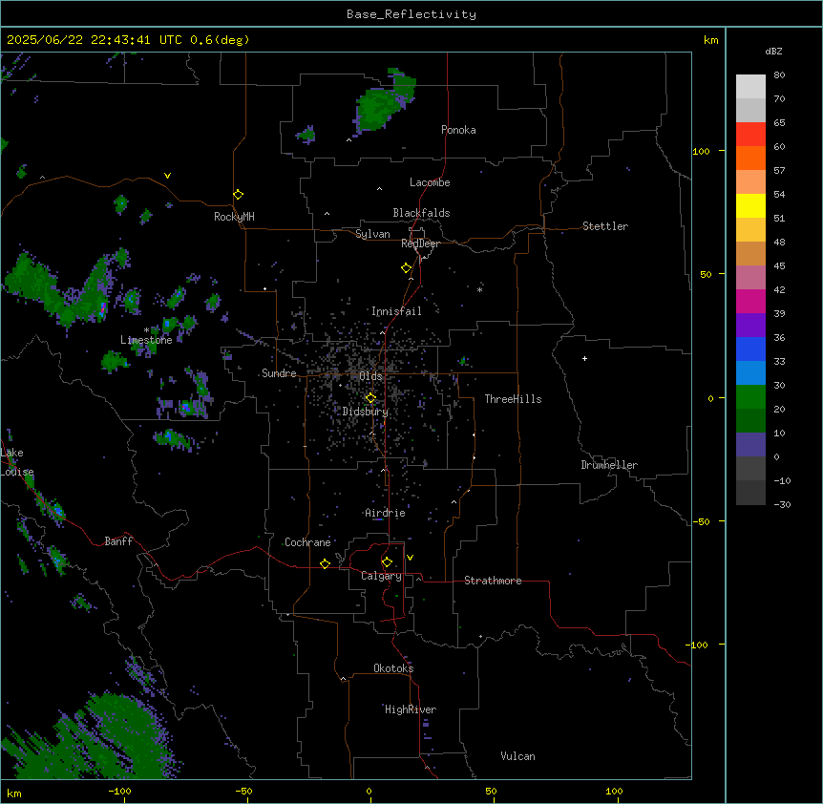Click the 57 value on the dBZ legend
The image size is (823, 804).
point(779,171)
